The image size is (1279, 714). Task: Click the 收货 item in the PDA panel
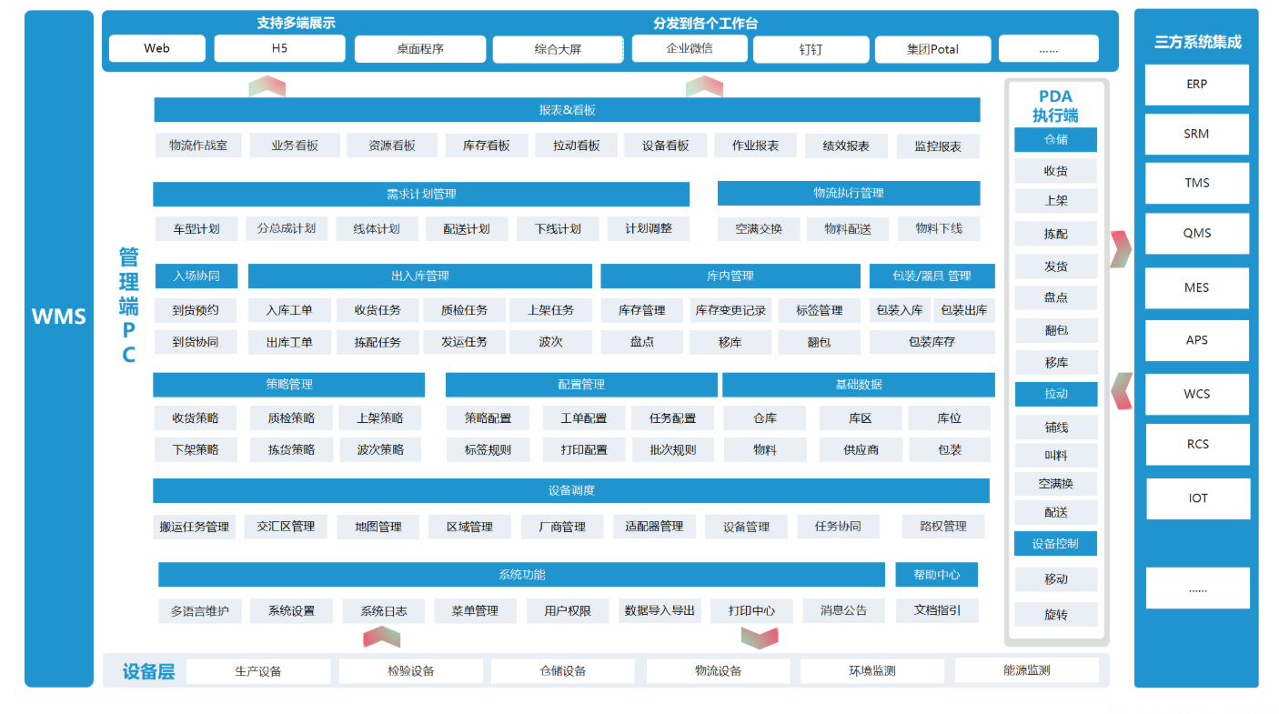pyautogui.click(x=1055, y=171)
